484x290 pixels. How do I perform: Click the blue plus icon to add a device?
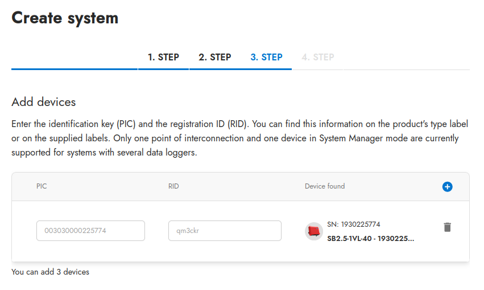[447, 186]
